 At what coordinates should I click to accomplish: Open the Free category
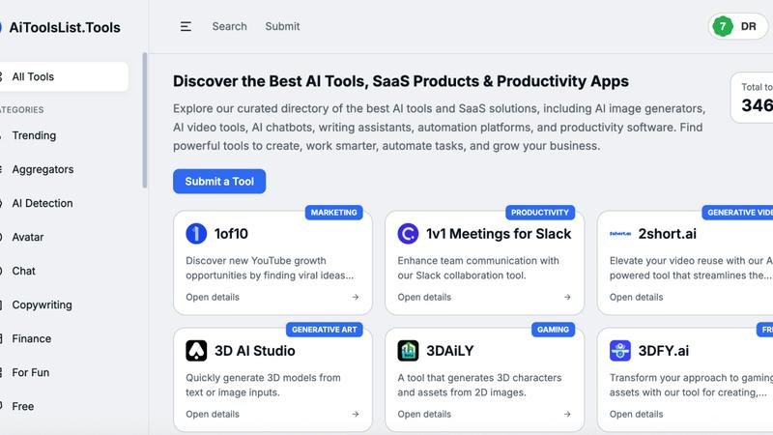[23, 406]
